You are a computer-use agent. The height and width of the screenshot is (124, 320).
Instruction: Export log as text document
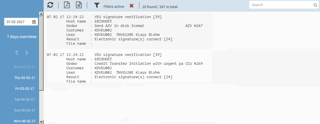[79, 5]
